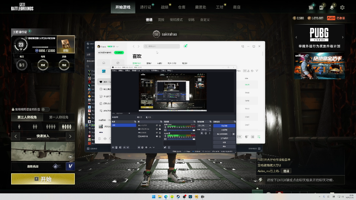Screen dimensions: 356x200
Task: Select 第三人称视角 perspective
Action: (27, 117)
